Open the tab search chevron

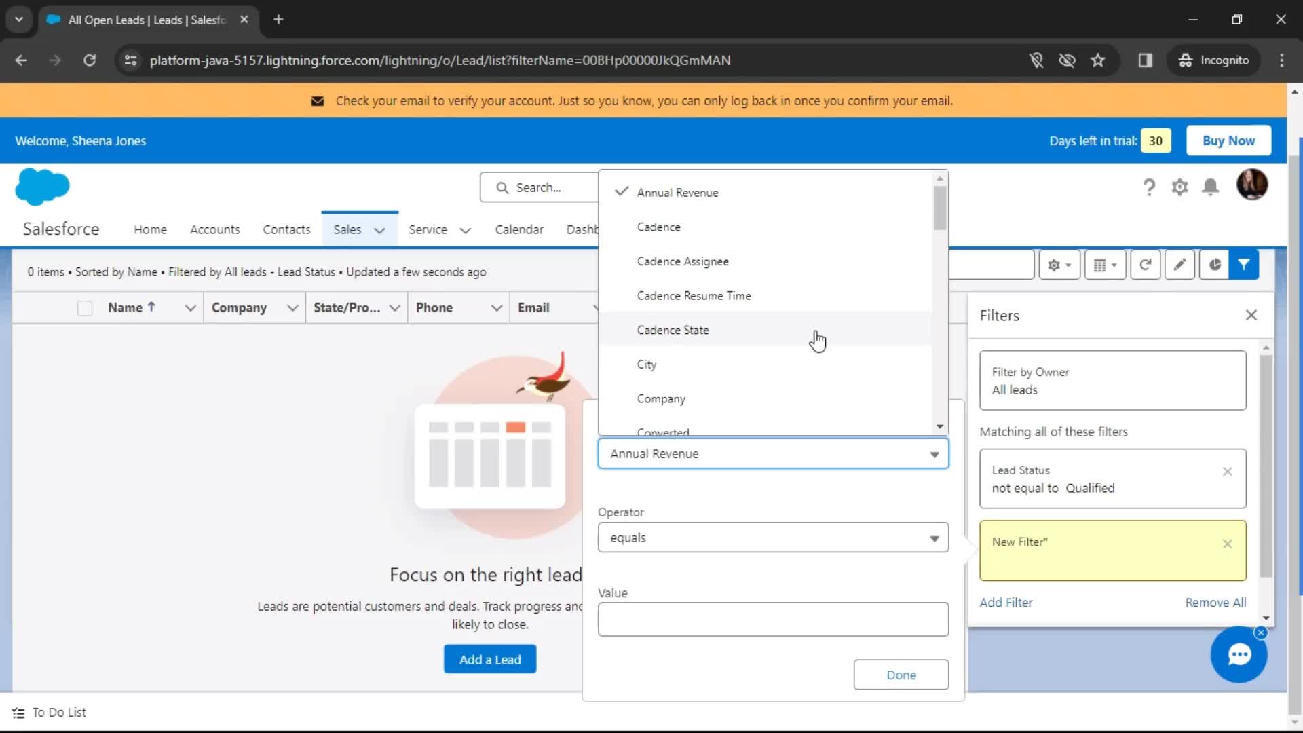[x=19, y=20]
